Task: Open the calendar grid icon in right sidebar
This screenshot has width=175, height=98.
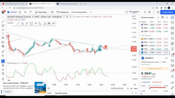Action: point(173,44)
